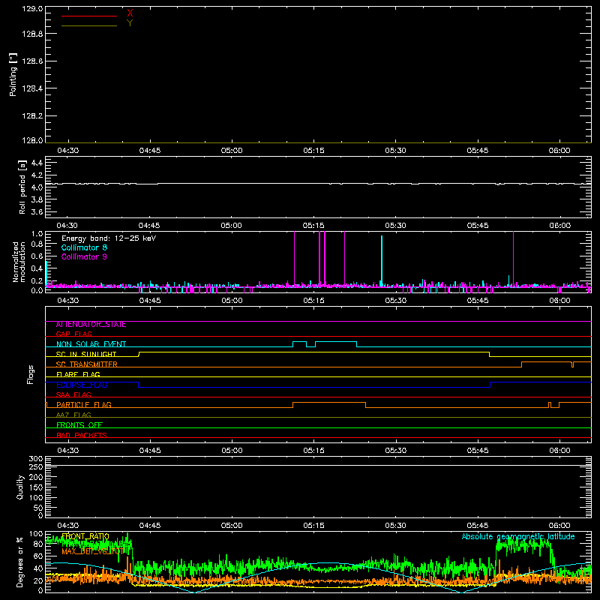
Task: Click the 'Absolute geomagnetic latitude' label
Action: tap(518, 536)
